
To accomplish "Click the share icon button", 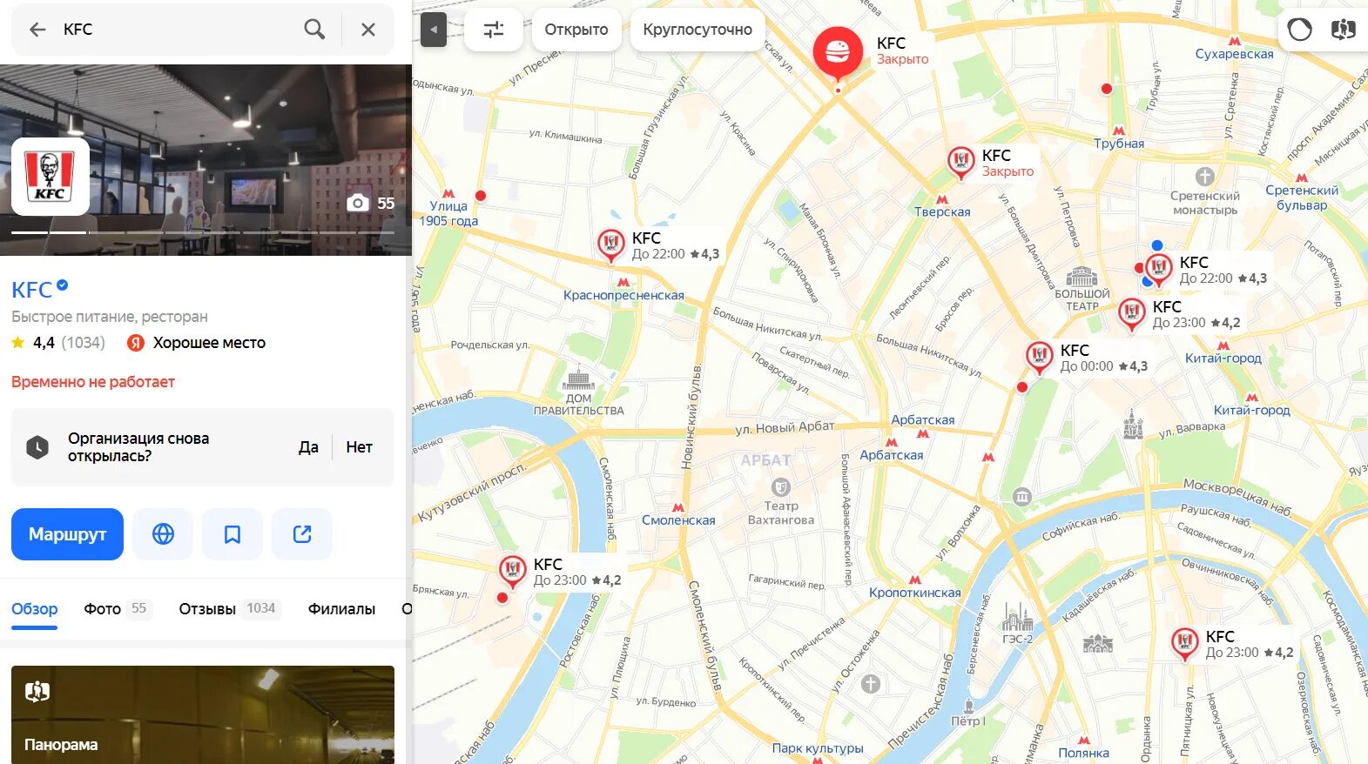I will click(x=302, y=534).
